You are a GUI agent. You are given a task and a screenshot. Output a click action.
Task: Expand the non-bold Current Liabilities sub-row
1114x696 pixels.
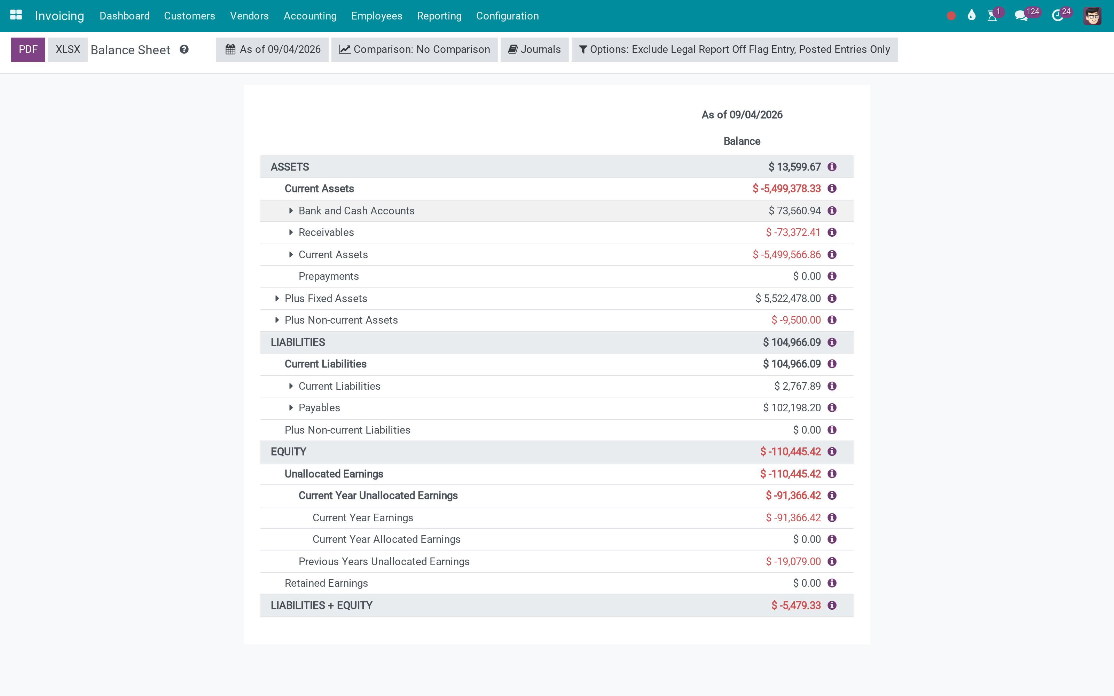click(291, 386)
